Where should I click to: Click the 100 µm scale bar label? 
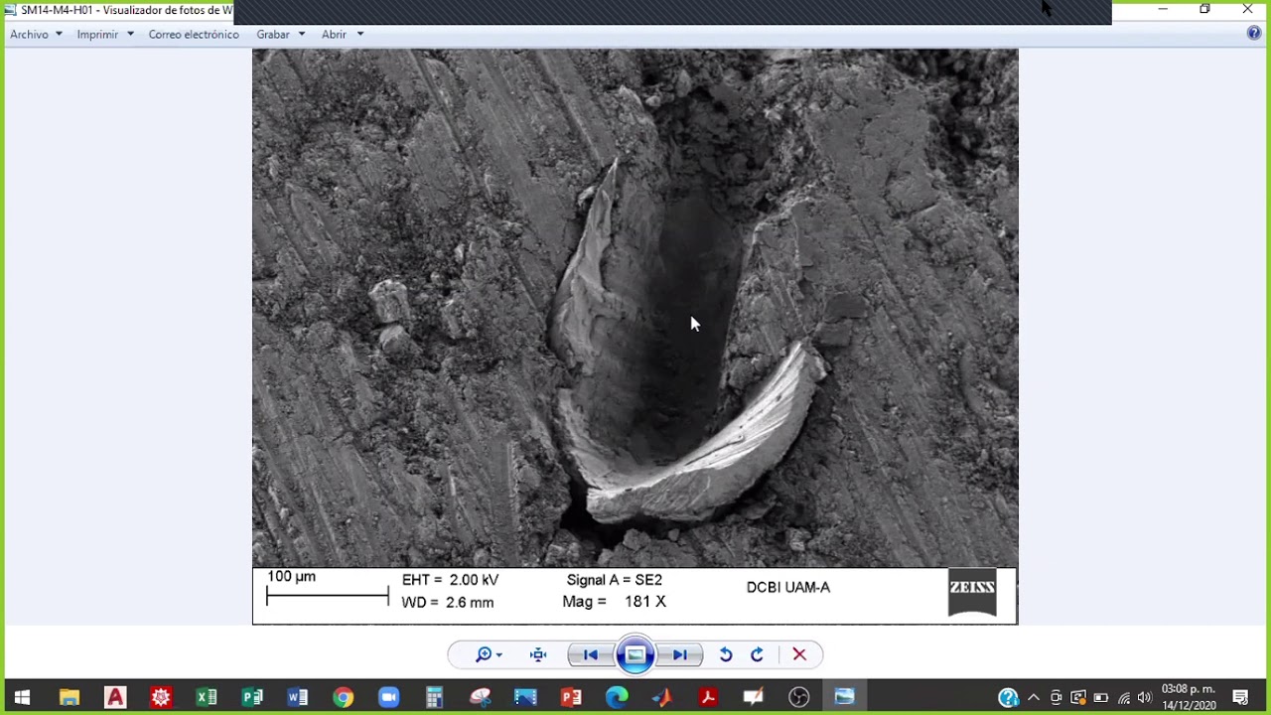point(292,577)
